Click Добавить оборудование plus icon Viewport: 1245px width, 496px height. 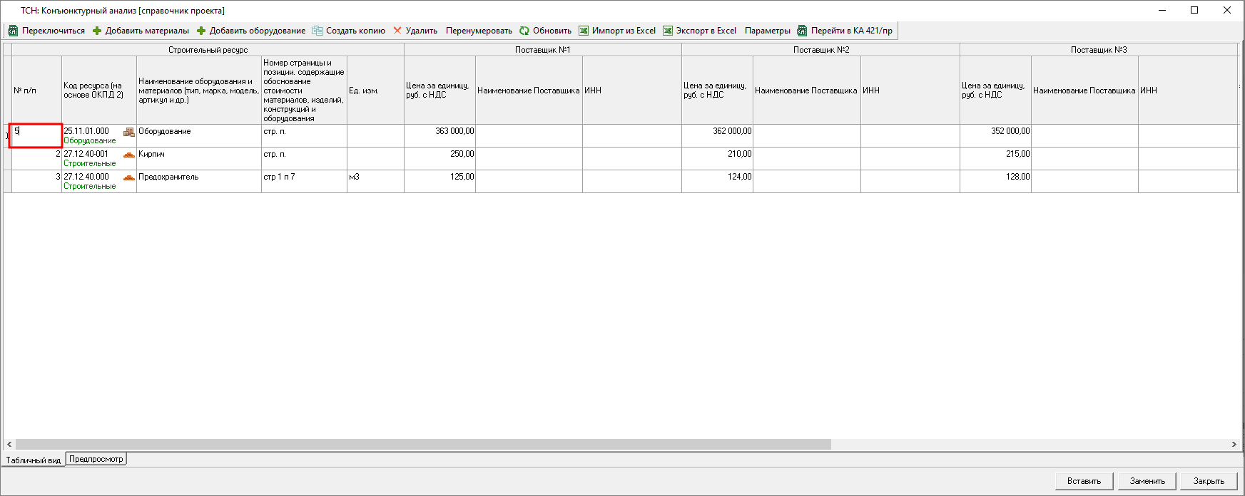[x=201, y=31]
